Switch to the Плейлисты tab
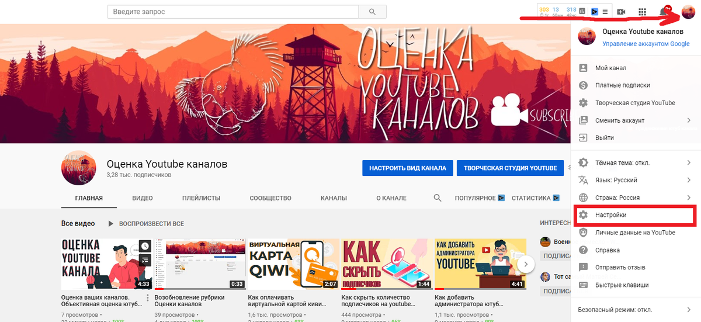Viewport: 701px width, 322px height. click(x=201, y=198)
